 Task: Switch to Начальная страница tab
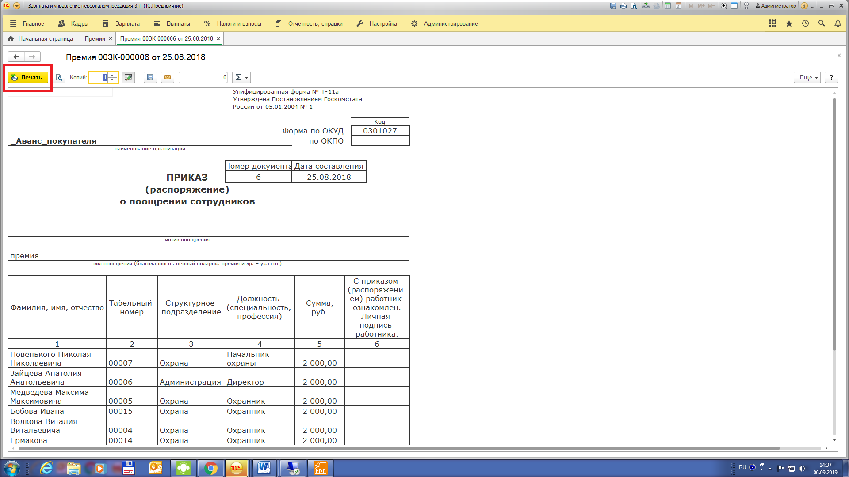point(41,38)
